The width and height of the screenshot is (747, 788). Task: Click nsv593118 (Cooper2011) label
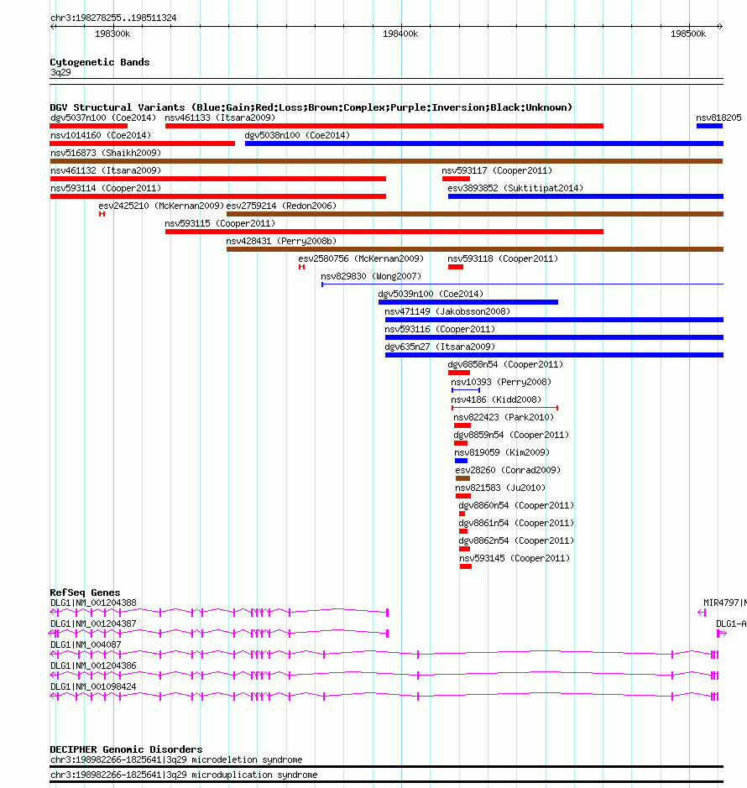pyautogui.click(x=503, y=258)
